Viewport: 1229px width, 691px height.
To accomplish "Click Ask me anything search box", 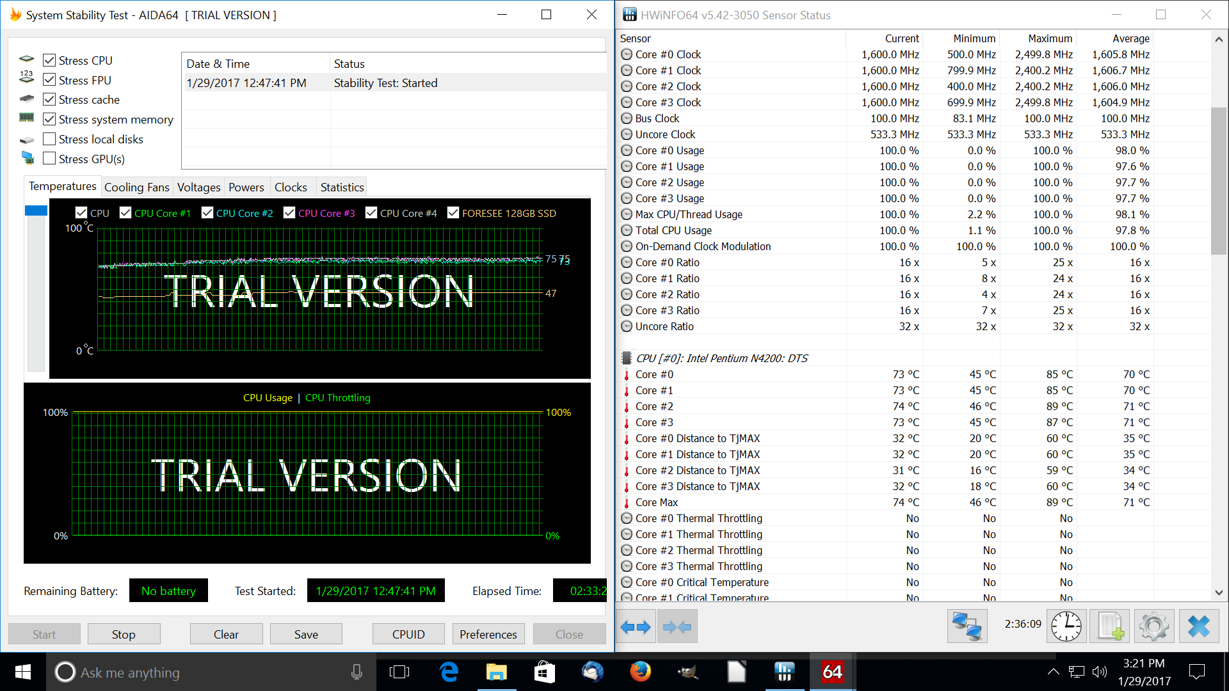I will [x=211, y=672].
